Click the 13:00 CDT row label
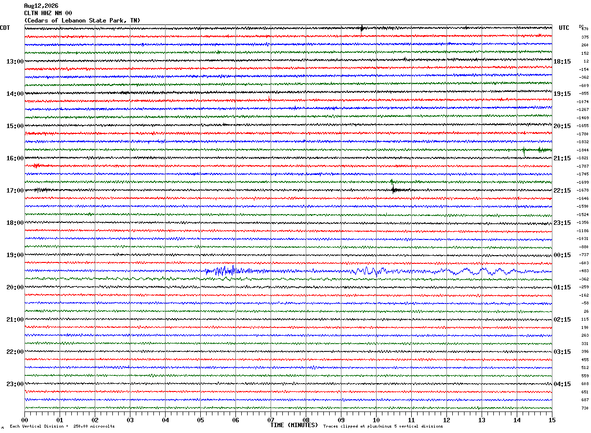Image resolution: width=591 pixels, height=433 pixels. pyautogui.click(x=15, y=62)
